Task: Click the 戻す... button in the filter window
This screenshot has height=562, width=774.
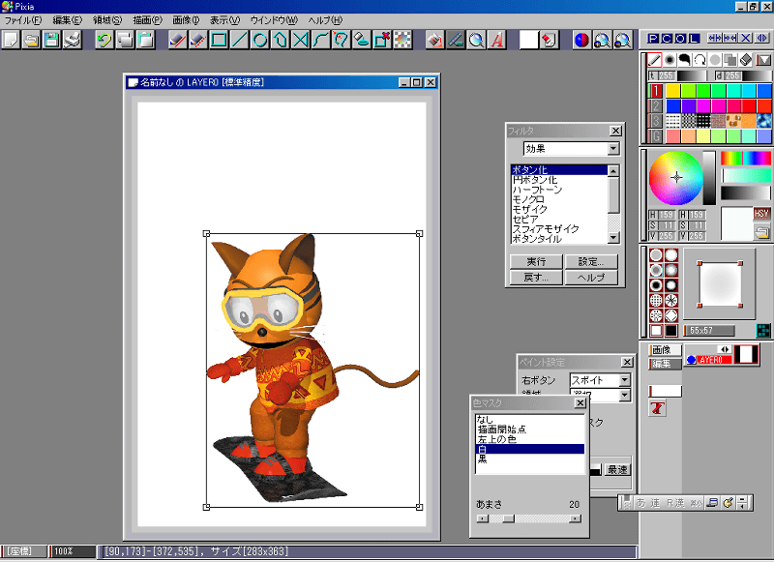Action: tap(536, 278)
